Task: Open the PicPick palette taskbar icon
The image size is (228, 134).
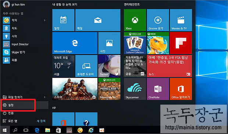Action: [80, 130]
